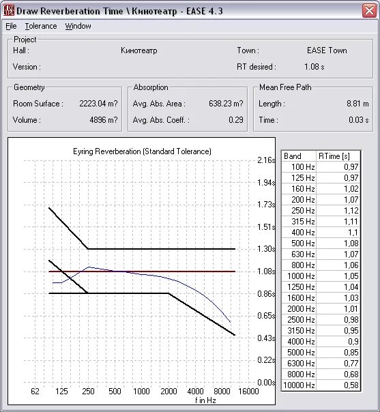
Task: Open the Tolerance menu
Action: (x=41, y=26)
